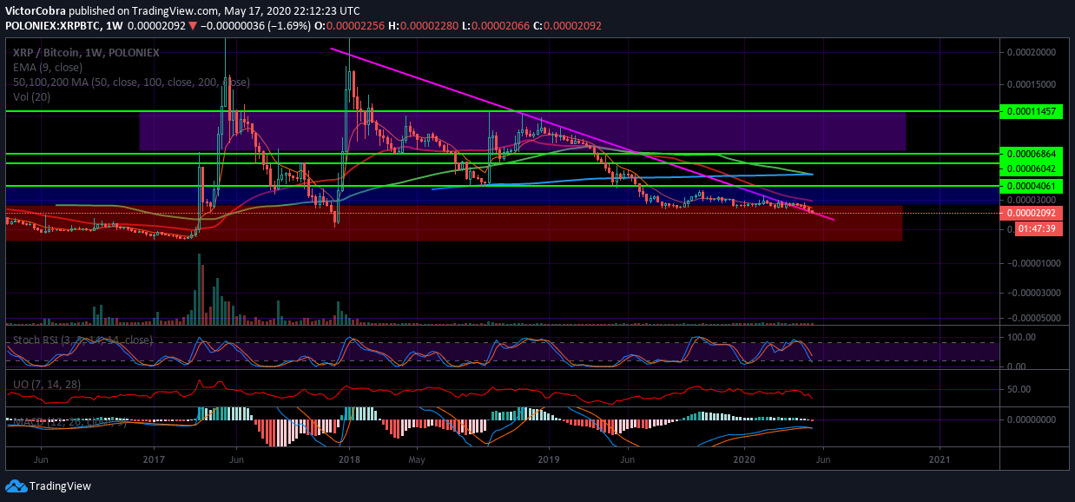Viewport: 1075px width, 502px height.
Task: Select the EMA (9, close) indicator legend
Action: point(49,67)
